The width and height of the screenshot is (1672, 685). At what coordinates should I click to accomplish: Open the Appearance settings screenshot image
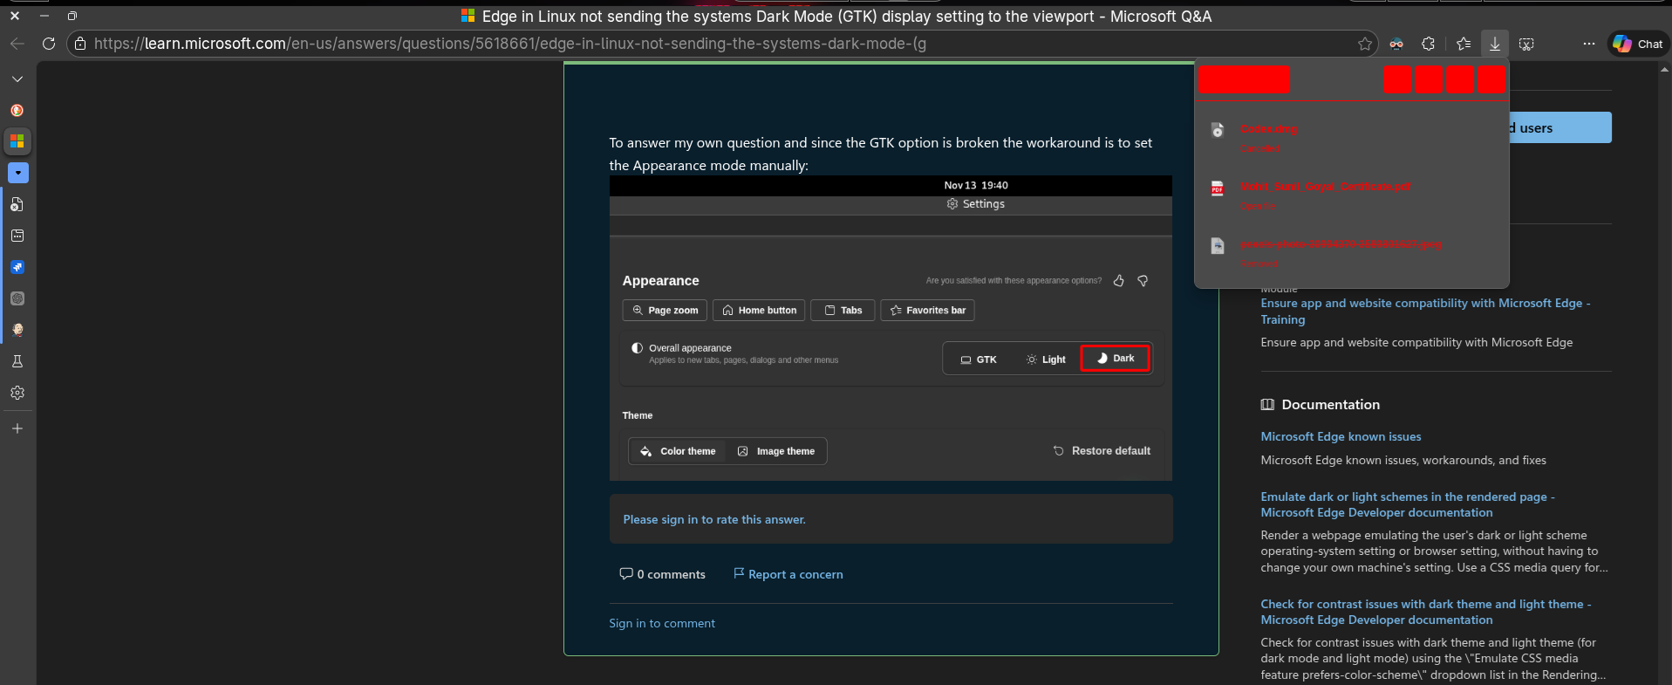[x=891, y=328]
